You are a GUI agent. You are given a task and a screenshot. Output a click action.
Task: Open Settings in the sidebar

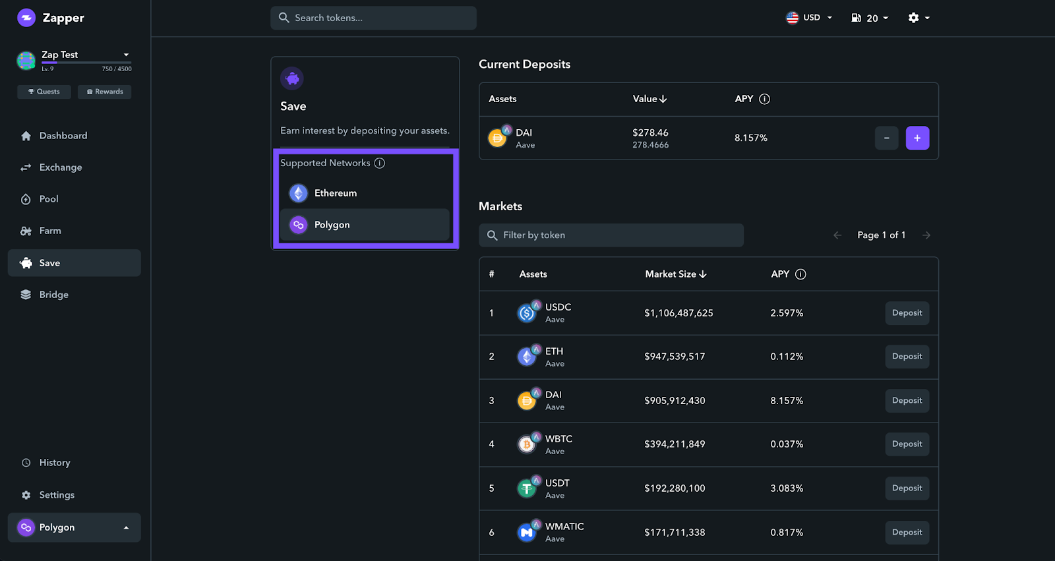click(x=75, y=495)
